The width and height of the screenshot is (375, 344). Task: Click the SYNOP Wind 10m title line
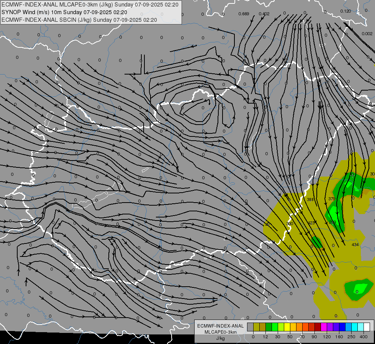point(64,12)
